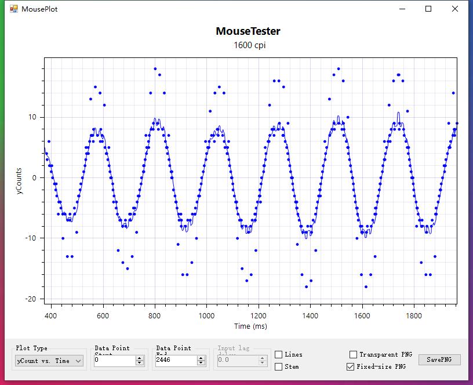
Task: Close the MousePlot window
Action: click(456, 9)
